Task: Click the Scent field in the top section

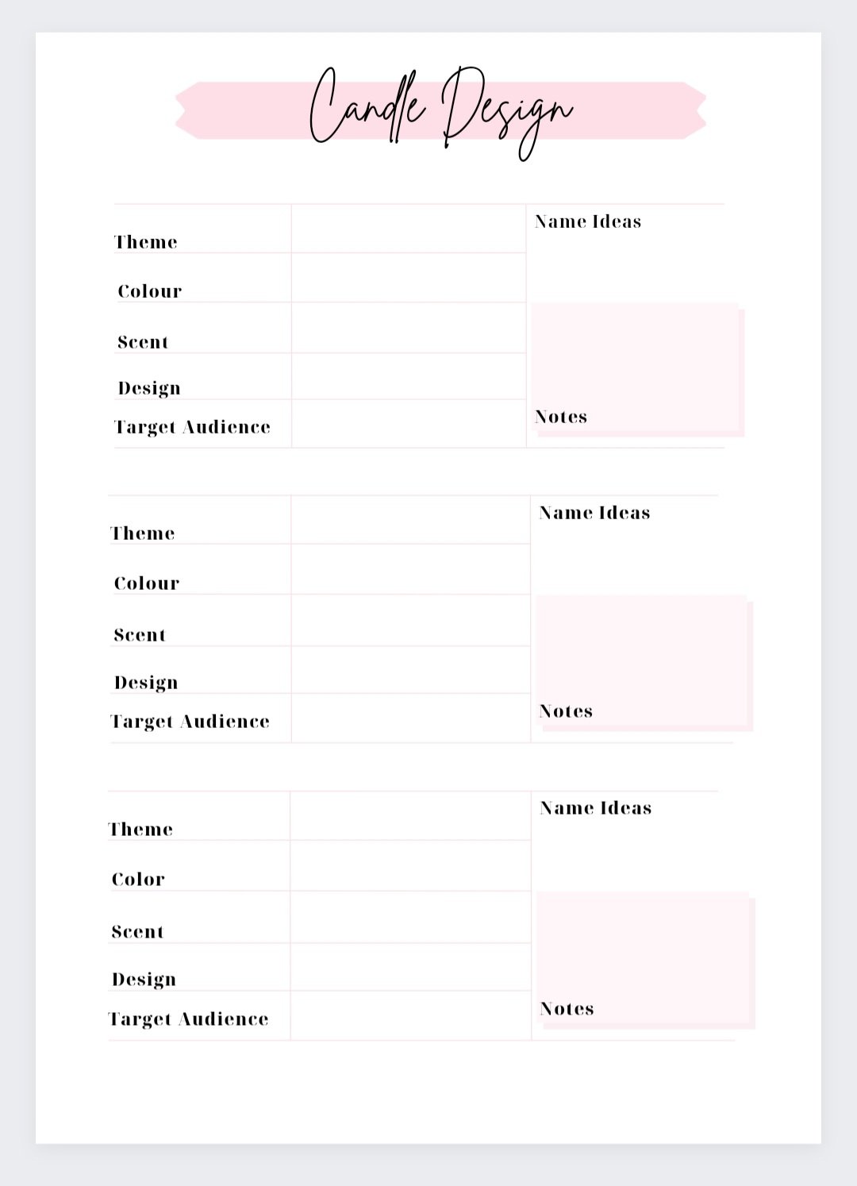Action: point(408,328)
